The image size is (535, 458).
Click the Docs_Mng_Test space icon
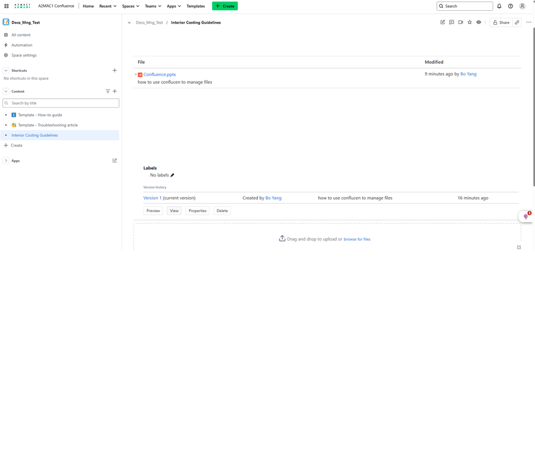(6, 22)
